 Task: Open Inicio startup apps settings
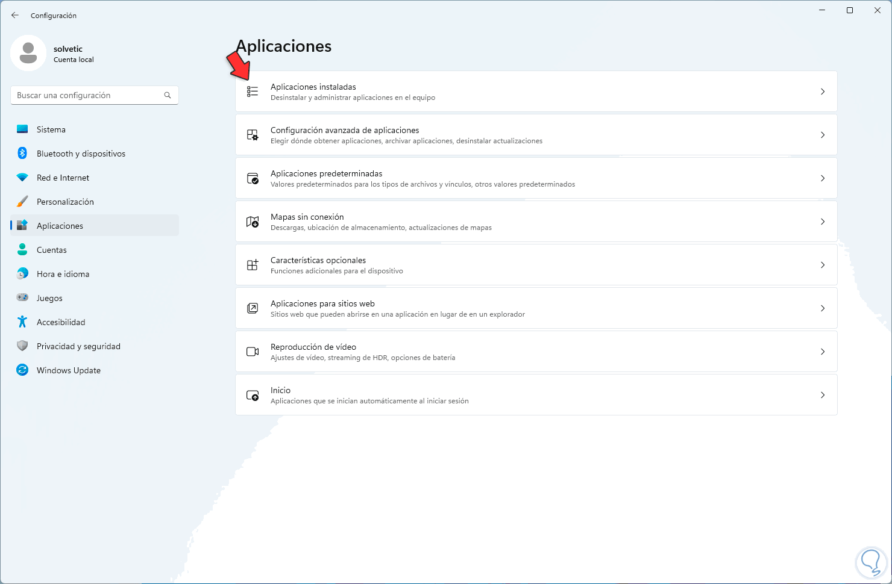pos(536,395)
